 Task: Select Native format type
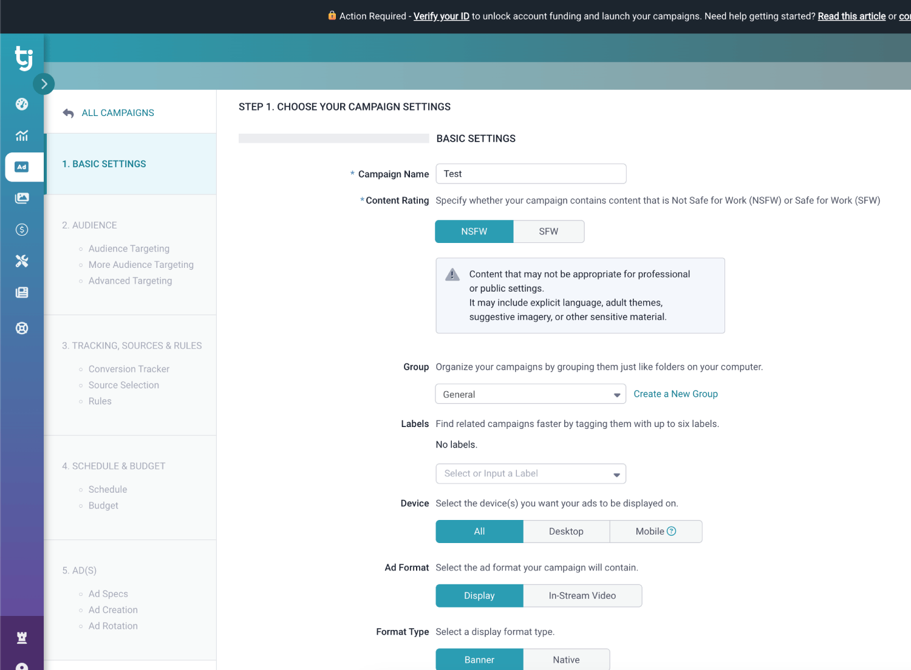[566, 660]
